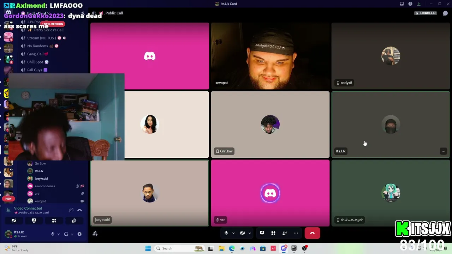Select kewlcondones in voice member list
452x254 pixels.
pyautogui.click(x=56, y=186)
